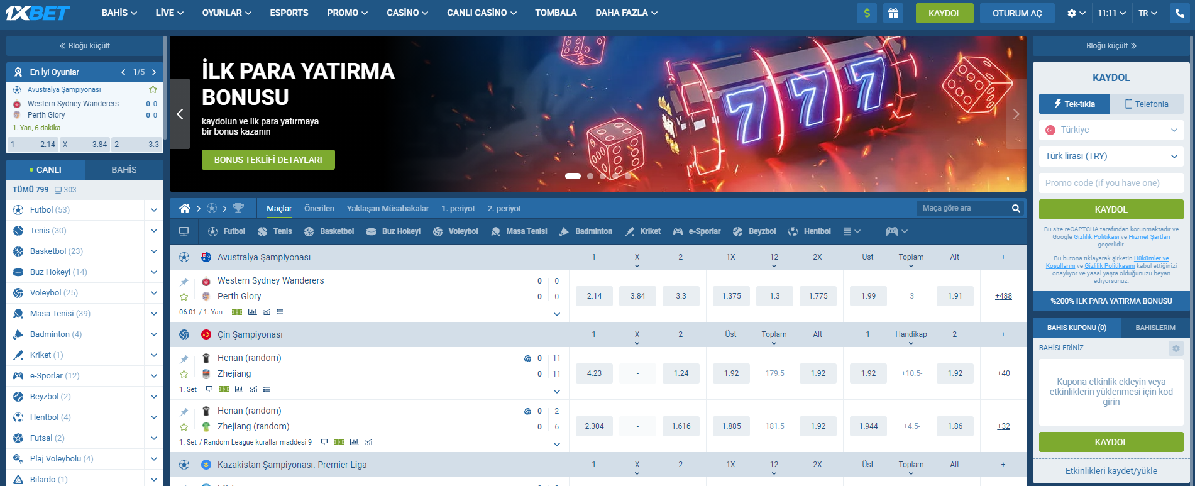This screenshot has height=486, width=1195.
Task: Go to home icon in breadcrumb
Action: click(185, 208)
